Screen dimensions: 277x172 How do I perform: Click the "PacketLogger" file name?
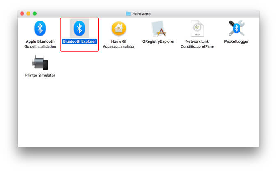pyautogui.click(x=236, y=41)
